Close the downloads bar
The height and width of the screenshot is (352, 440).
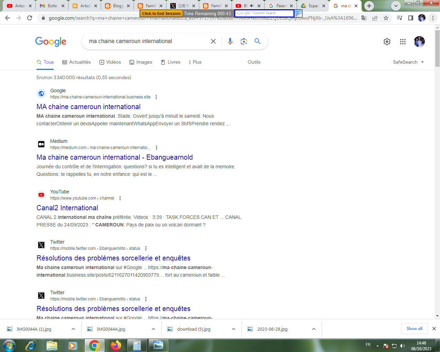(434, 329)
